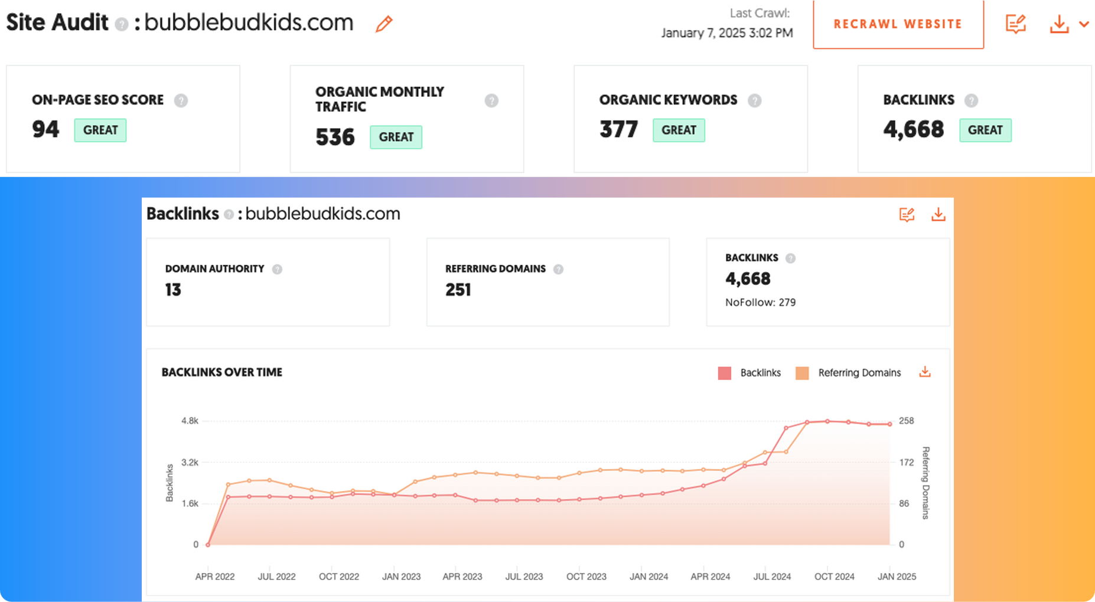Toggle the Backlinks series legend swatch
The width and height of the screenshot is (1095, 602).
pos(725,373)
